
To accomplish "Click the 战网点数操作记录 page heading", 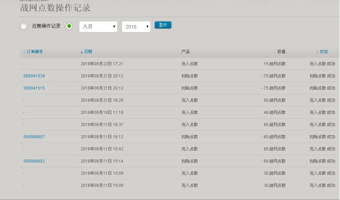I will [55, 8].
